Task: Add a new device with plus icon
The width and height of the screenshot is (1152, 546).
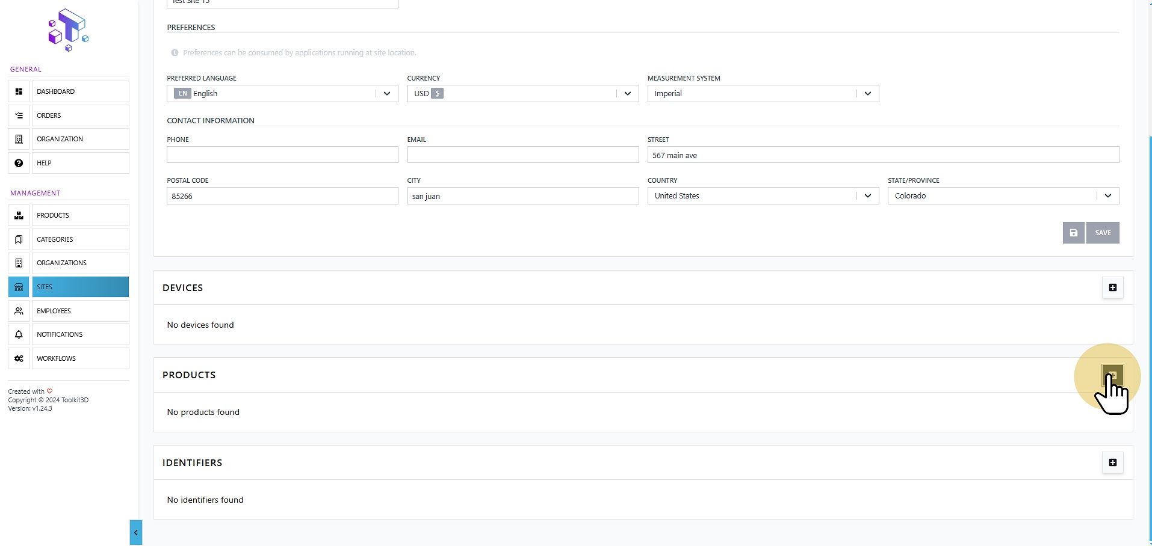Action: 1112,287
